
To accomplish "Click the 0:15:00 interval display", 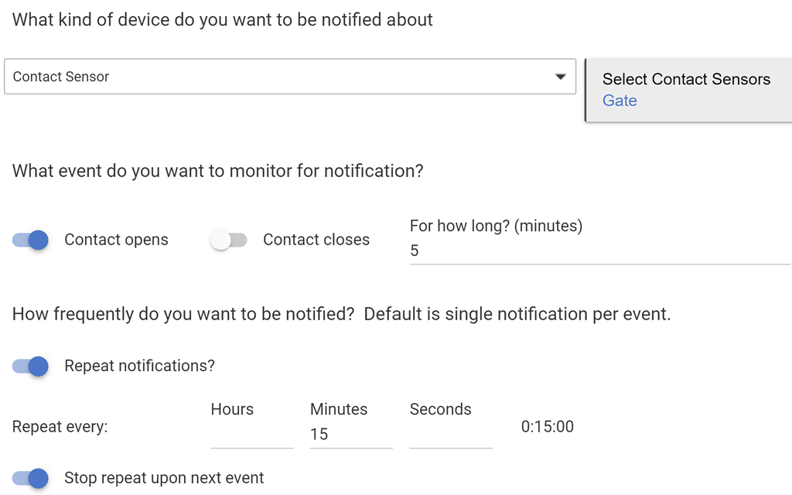I will (548, 426).
